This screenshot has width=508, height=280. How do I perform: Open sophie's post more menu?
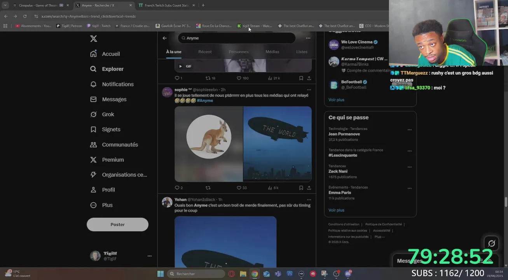click(309, 90)
